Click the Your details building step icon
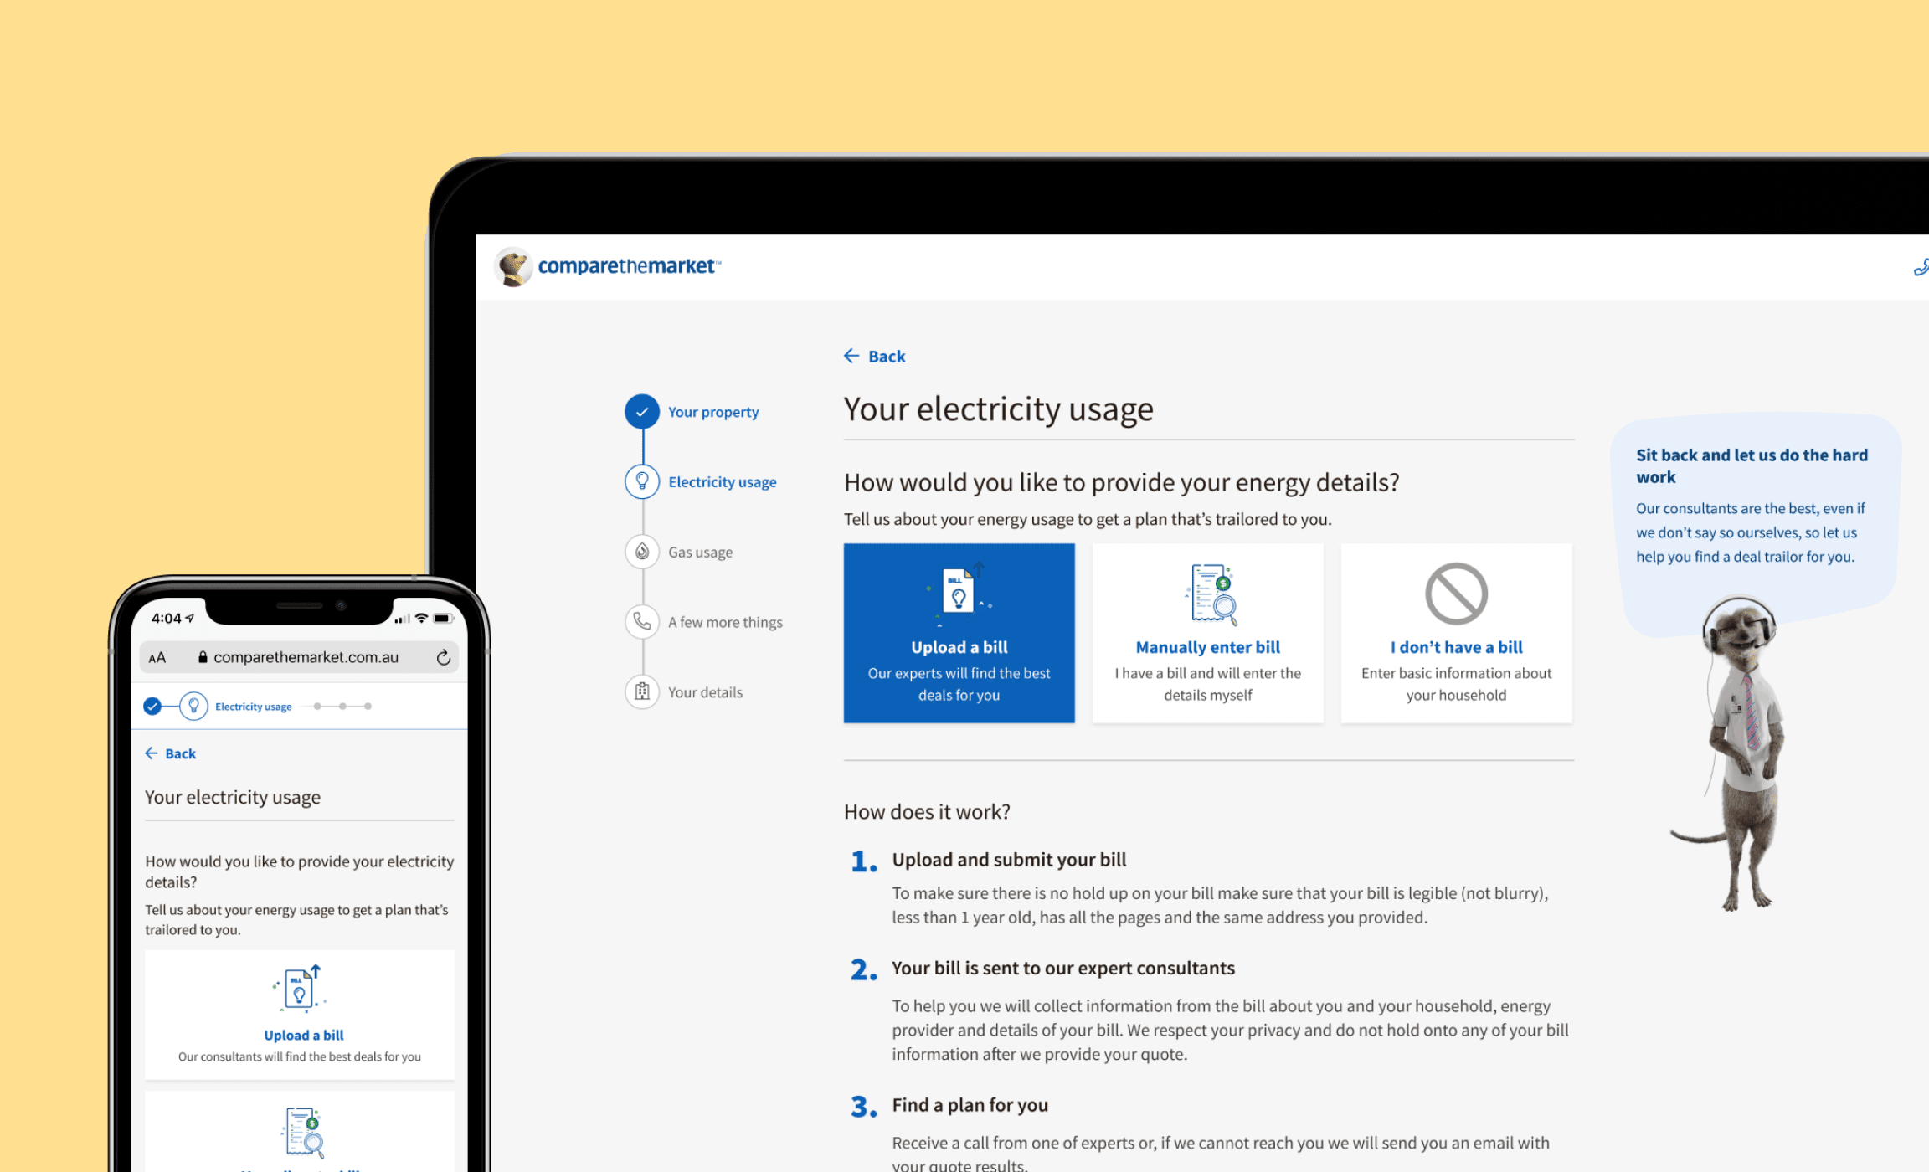The width and height of the screenshot is (1929, 1172). coord(642,691)
